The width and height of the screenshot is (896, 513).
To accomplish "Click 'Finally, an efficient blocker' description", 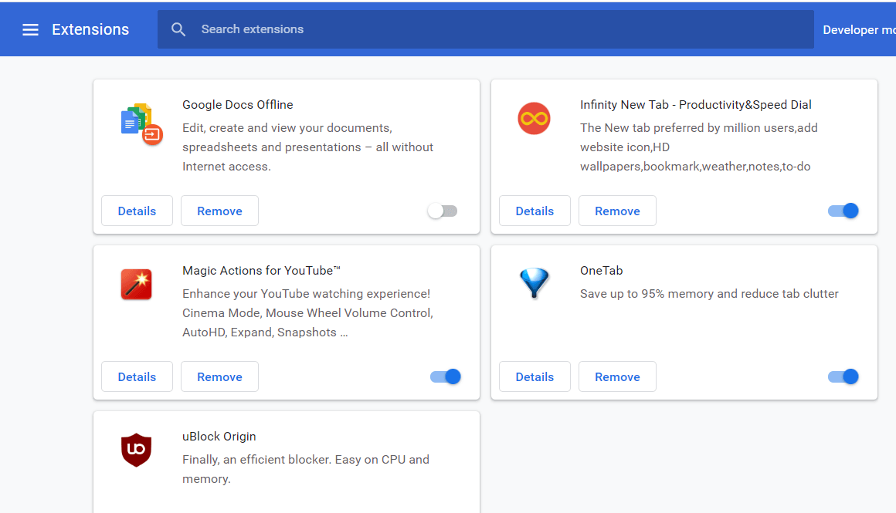I will (306, 469).
